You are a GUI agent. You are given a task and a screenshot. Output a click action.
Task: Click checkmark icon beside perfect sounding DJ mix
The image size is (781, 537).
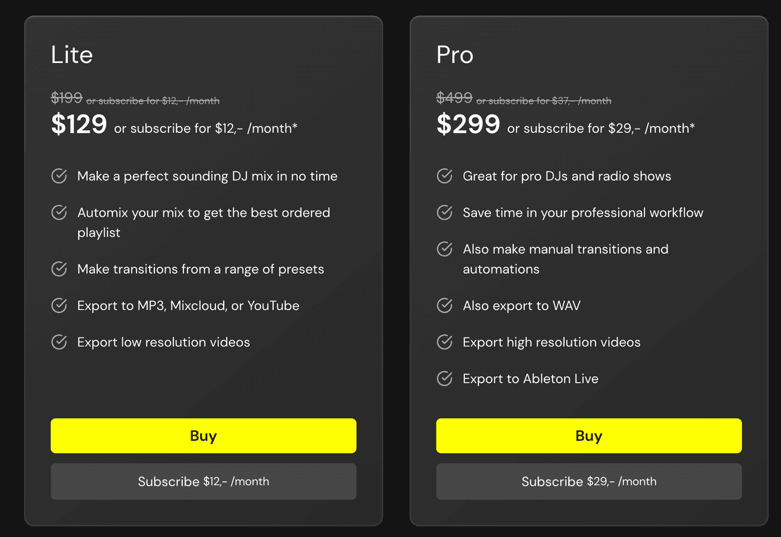[59, 176]
